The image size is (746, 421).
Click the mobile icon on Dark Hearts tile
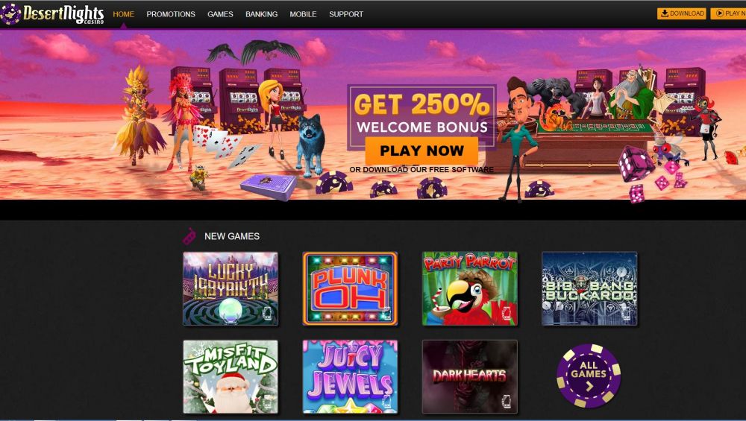click(x=507, y=402)
